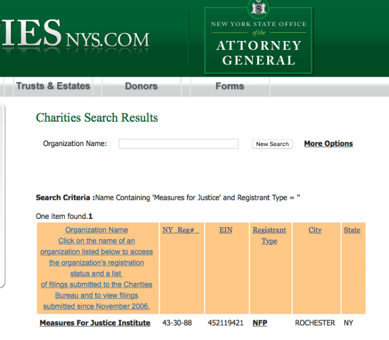Sort results by State column header
Screen dimensions: 389x340
click(352, 230)
